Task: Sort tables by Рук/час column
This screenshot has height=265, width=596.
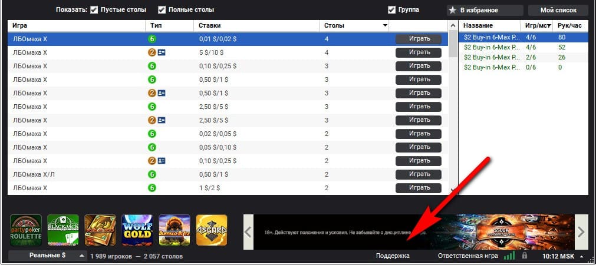Action: coord(571,25)
